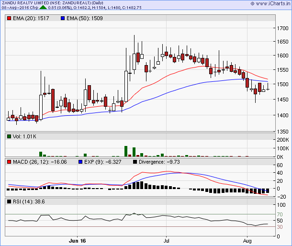Click the Aug date axis label
The height and width of the screenshot is (246, 292).
coord(247,241)
